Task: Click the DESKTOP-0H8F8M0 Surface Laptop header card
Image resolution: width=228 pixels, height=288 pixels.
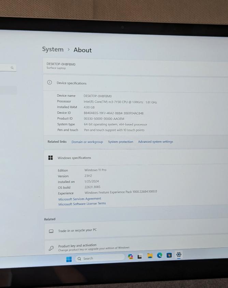Action: tap(136, 66)
